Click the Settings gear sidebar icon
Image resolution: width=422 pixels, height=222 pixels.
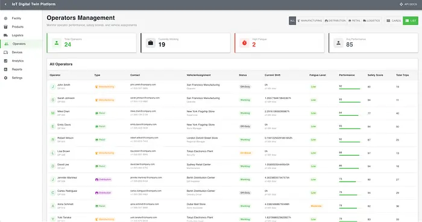pos(5,78)
